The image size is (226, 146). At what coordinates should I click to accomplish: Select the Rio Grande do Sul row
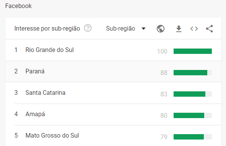113,50
